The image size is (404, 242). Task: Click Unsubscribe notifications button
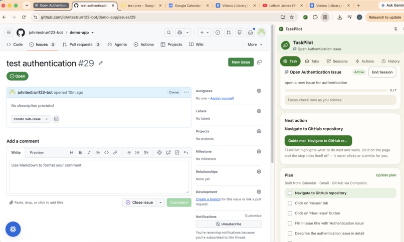coord(228,224)
